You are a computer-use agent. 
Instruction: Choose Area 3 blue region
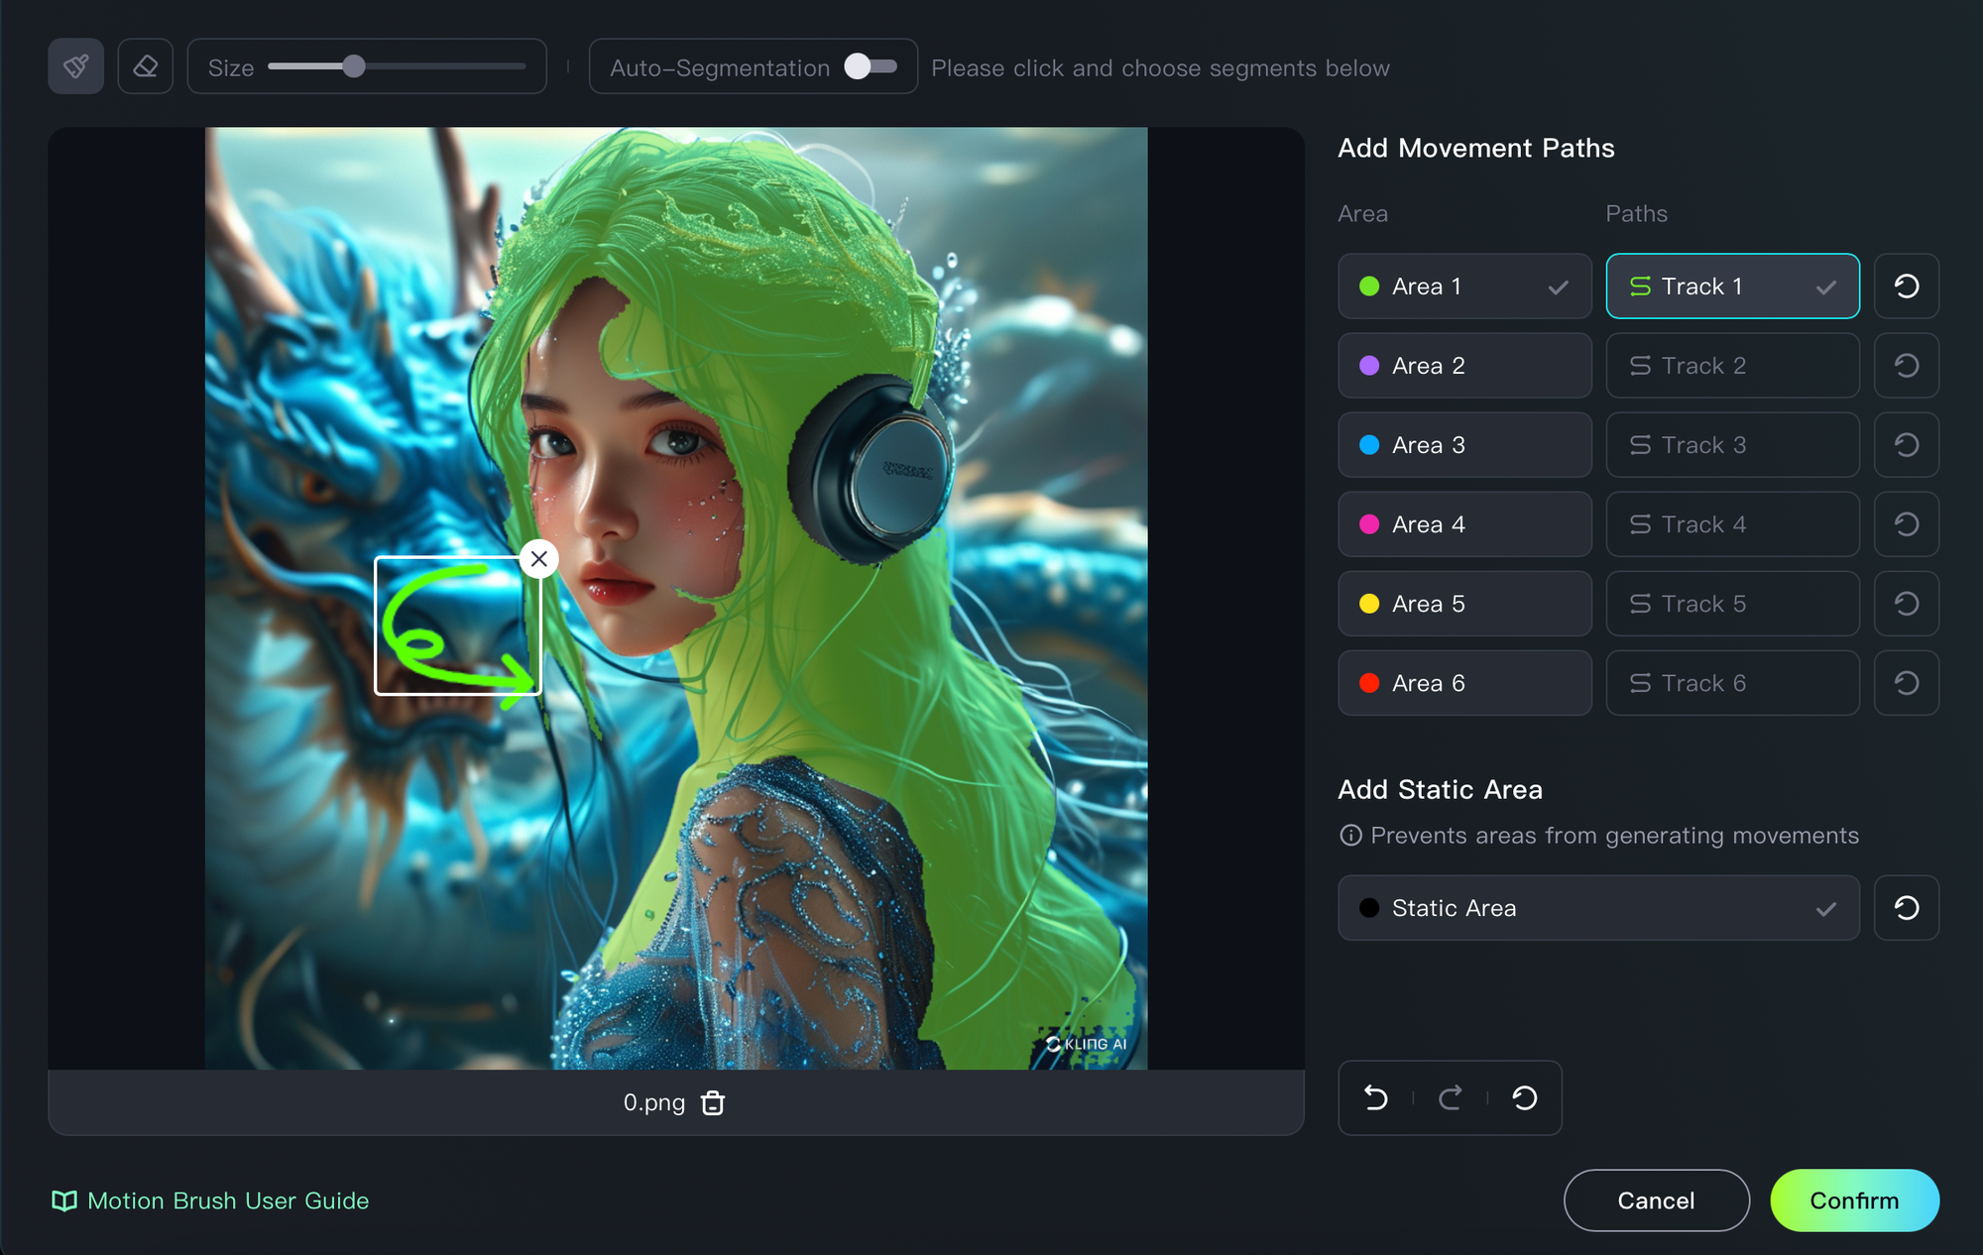[1463, 445]
